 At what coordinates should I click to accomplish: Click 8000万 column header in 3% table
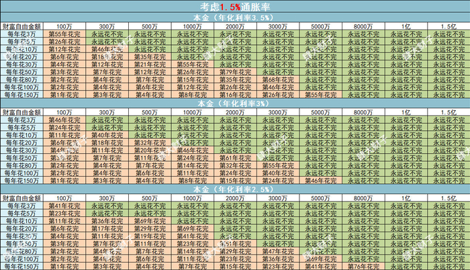363,113
